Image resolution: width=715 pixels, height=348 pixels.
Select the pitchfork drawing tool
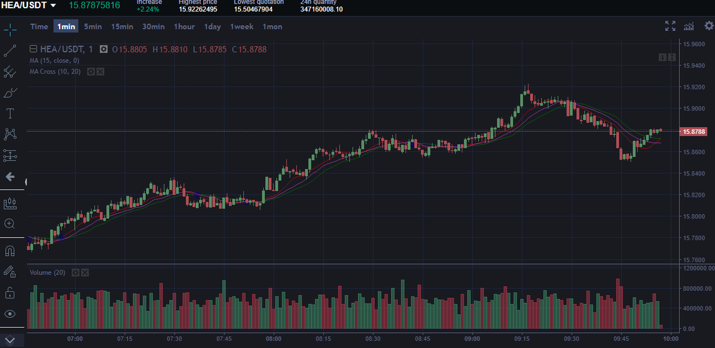point(10,72)
